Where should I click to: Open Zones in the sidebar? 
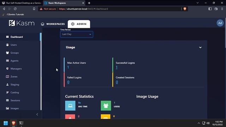[x=20, y=77]
